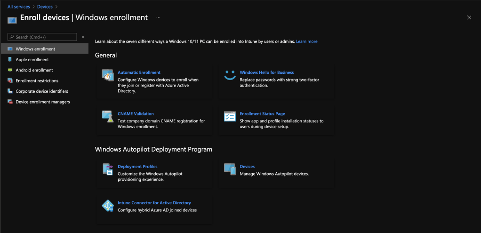Select Android enrollment in the sidebar
Screen dimensions: 481x233
34,70
